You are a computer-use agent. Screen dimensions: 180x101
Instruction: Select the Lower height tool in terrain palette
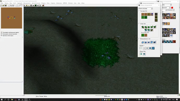[146, 42]
